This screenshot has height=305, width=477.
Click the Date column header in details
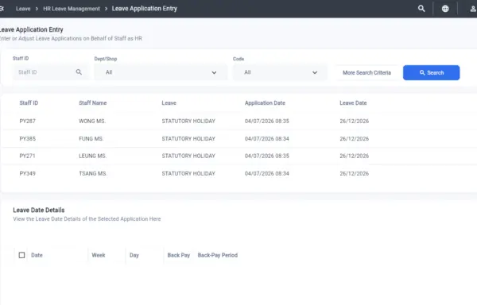point(37,255)
